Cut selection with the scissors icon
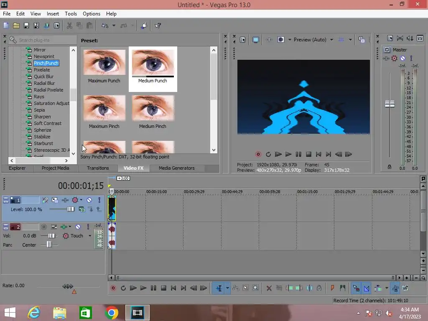This screenshot has width=428, height=321. pos(70,25)
